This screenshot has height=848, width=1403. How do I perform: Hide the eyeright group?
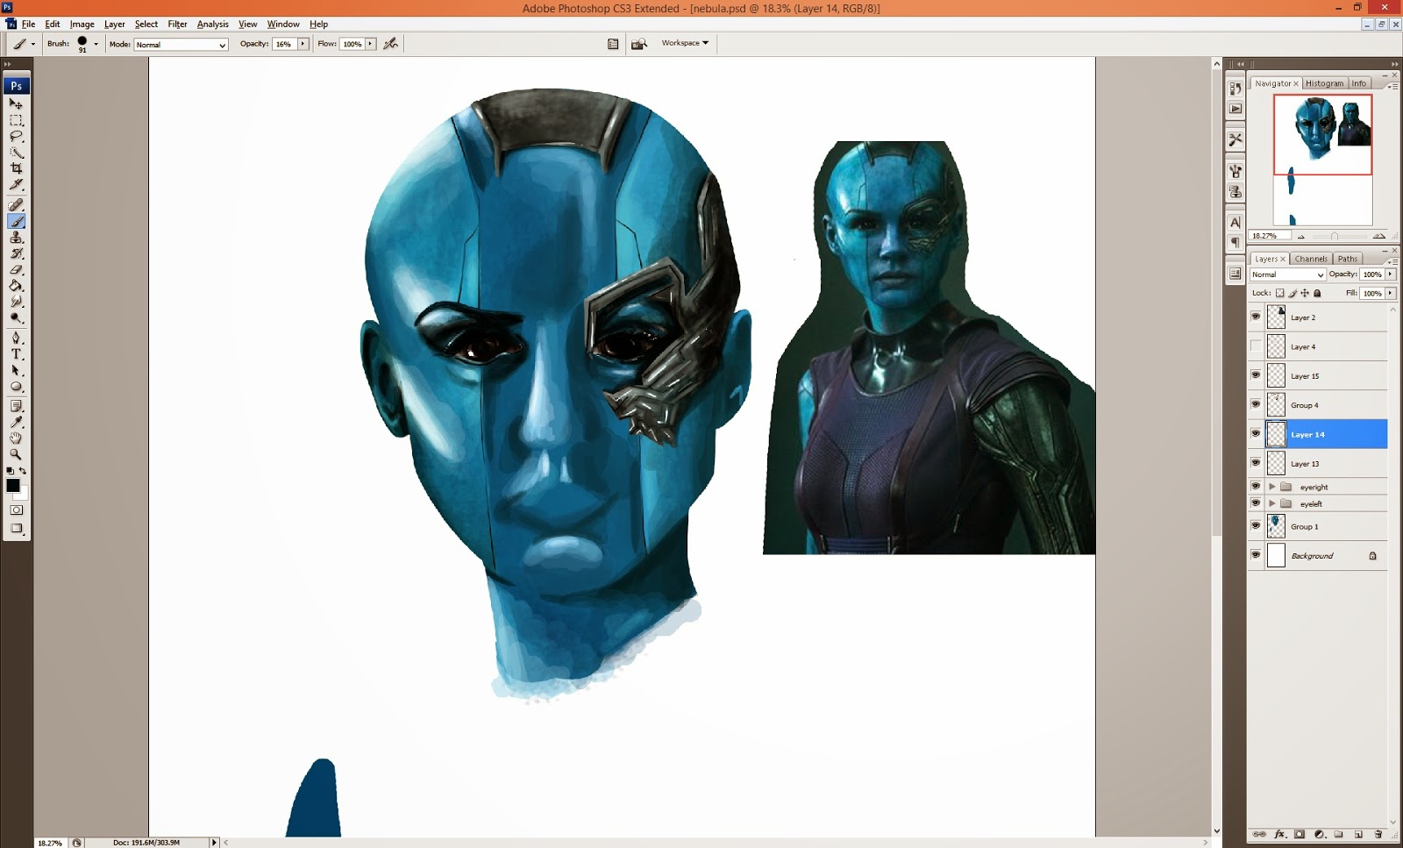click(x=1256, y=486)
